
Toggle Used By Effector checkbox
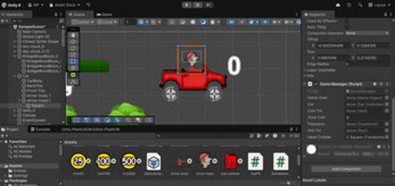[x=347, y=21]
